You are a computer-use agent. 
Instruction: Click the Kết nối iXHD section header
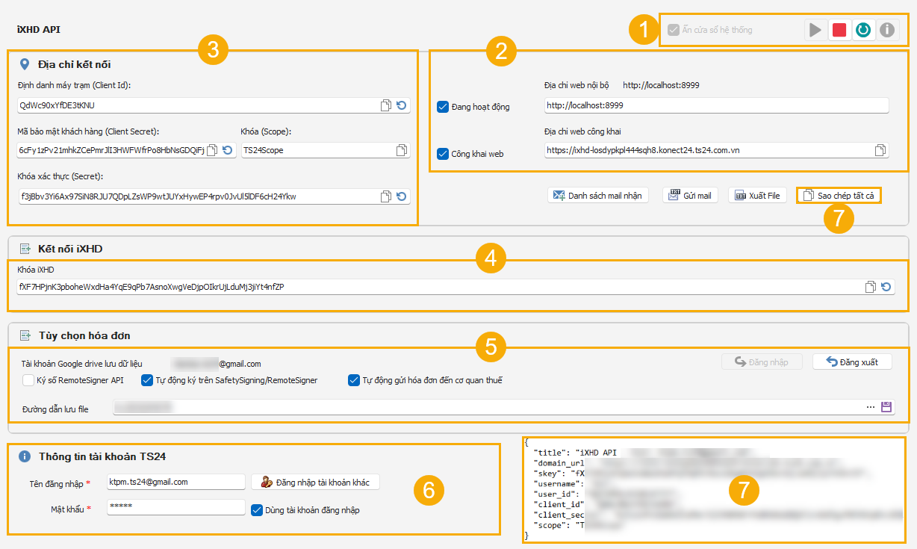[x=70, y=248]
